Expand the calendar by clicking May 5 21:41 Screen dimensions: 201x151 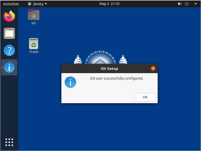[110, 4]
